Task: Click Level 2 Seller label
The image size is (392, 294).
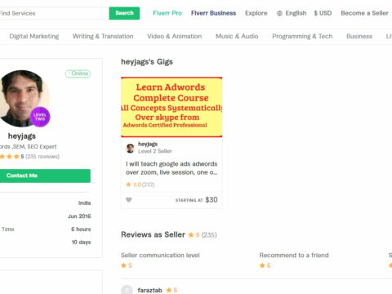Action: [155, 151]
